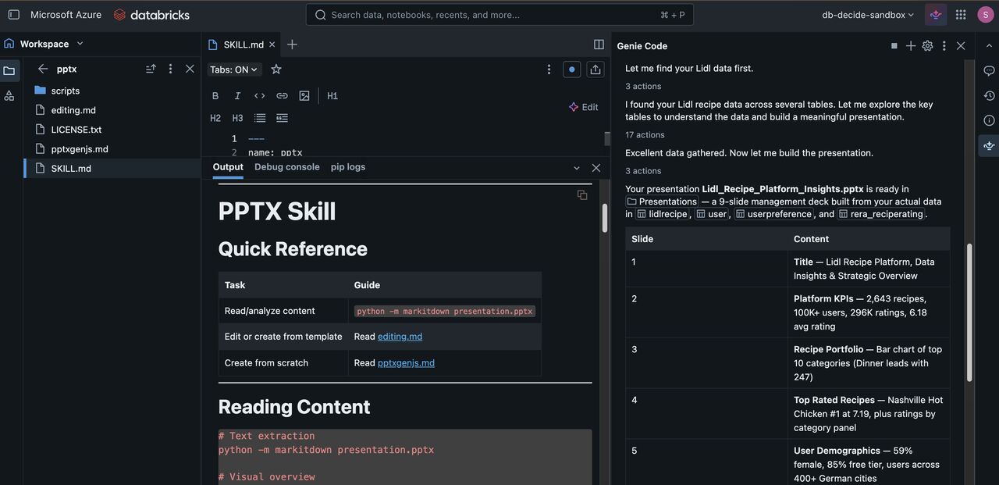Toggle the left sidebar menu
The image size is (999, 485).
click(x=13, y=15)
